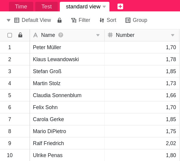180x161 pixels.
Task: Click the add new table plus icon
Action: point(120,6)
